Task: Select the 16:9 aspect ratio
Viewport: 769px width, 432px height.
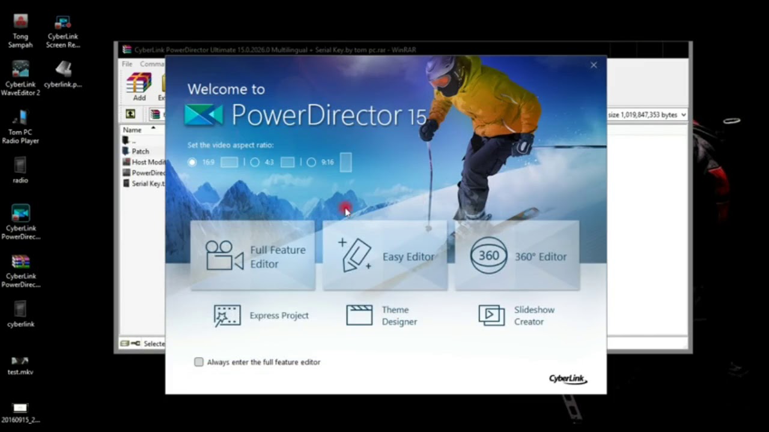Action: (192, 162)
